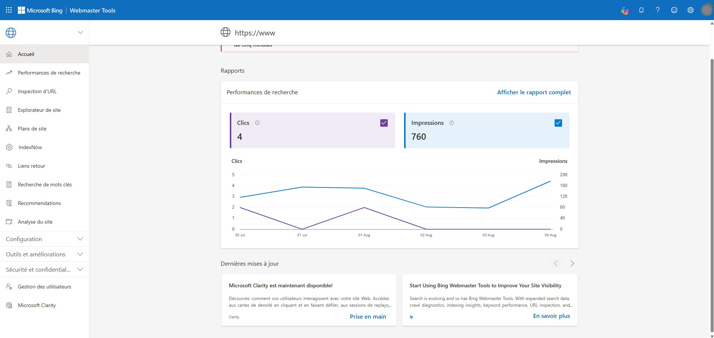Screen dimensions: 714x338
Task: Launch Recherche de mots clés
Action: pos(45,184)
